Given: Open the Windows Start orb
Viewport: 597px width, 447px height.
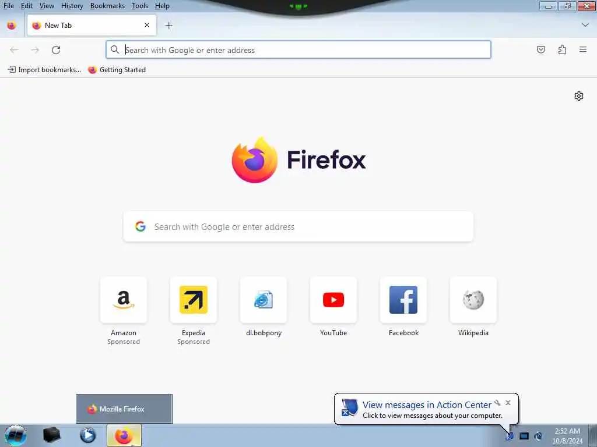Looking at the screenshot, I should tap(15, 435).
